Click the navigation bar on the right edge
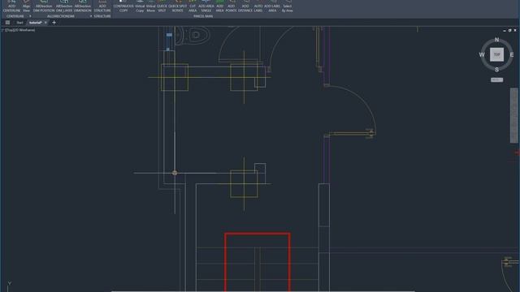 513,115
